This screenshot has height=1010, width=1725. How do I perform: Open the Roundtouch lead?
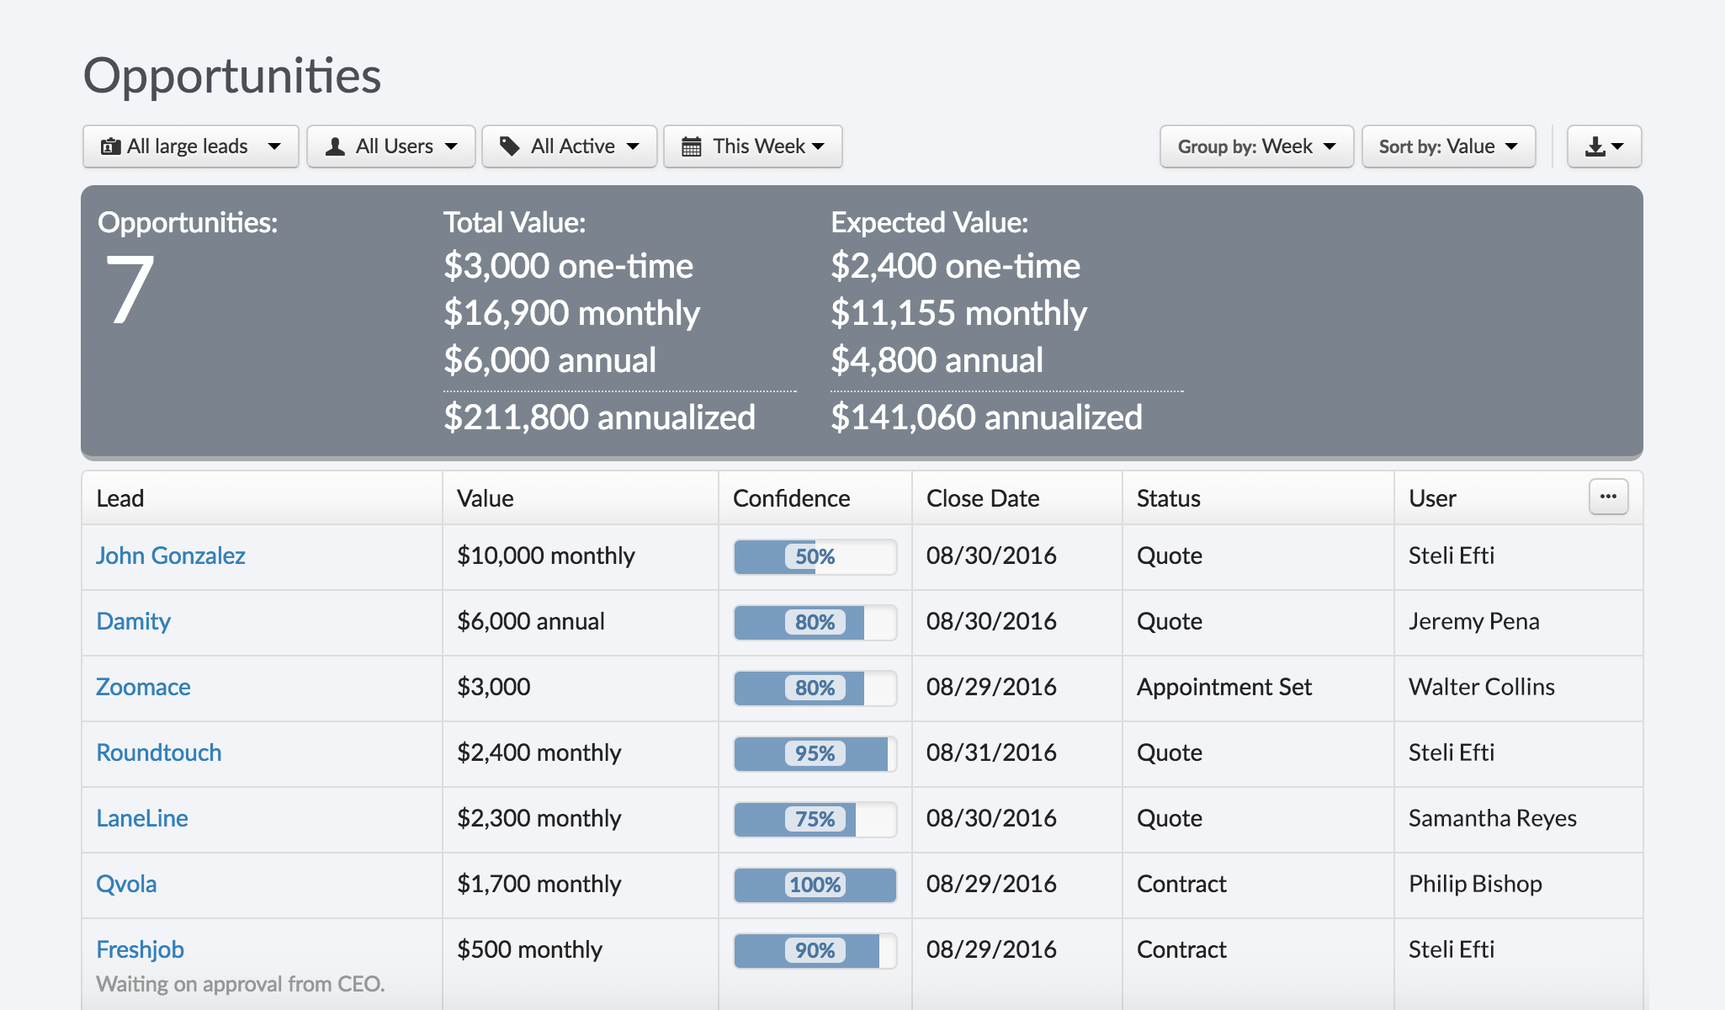[159, 752]
